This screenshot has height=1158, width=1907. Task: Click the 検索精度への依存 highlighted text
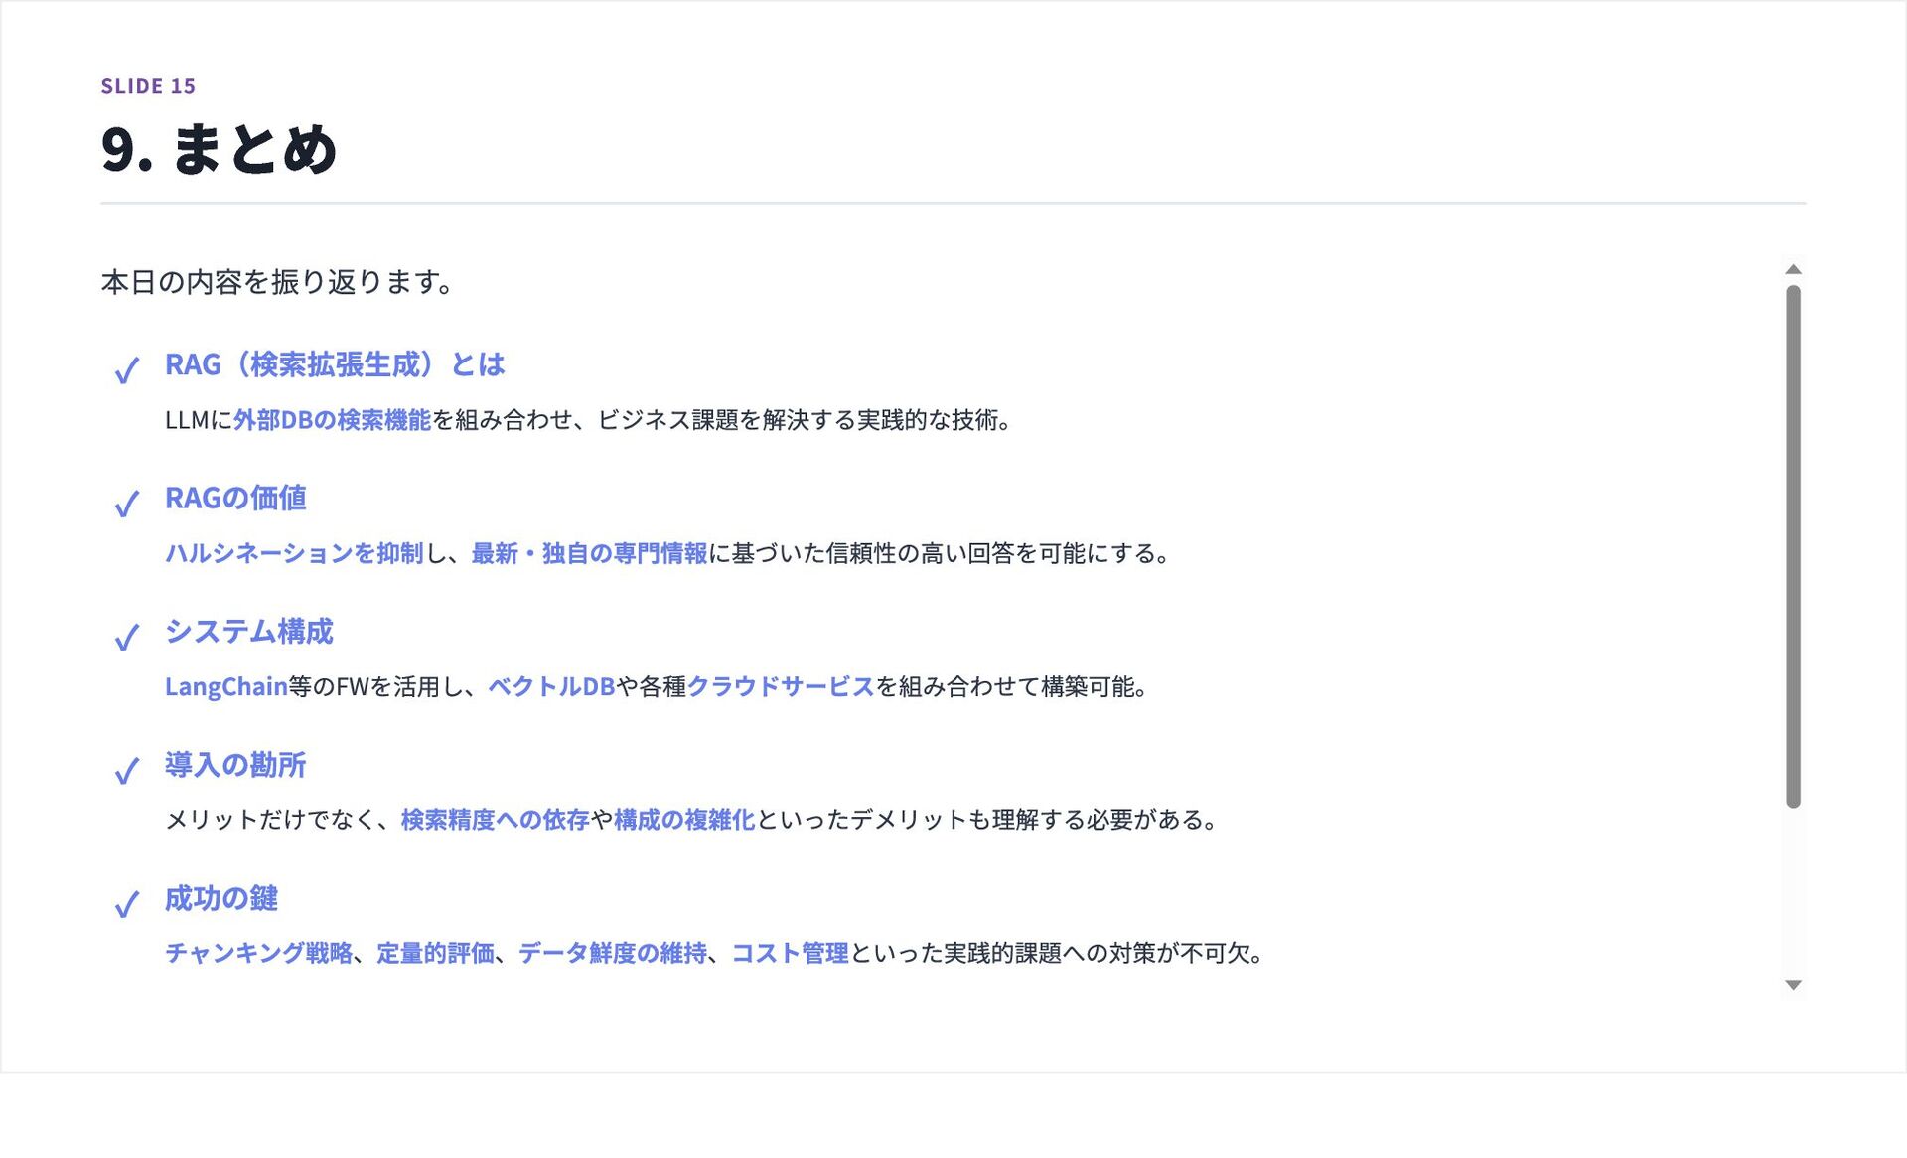point(495,820)
